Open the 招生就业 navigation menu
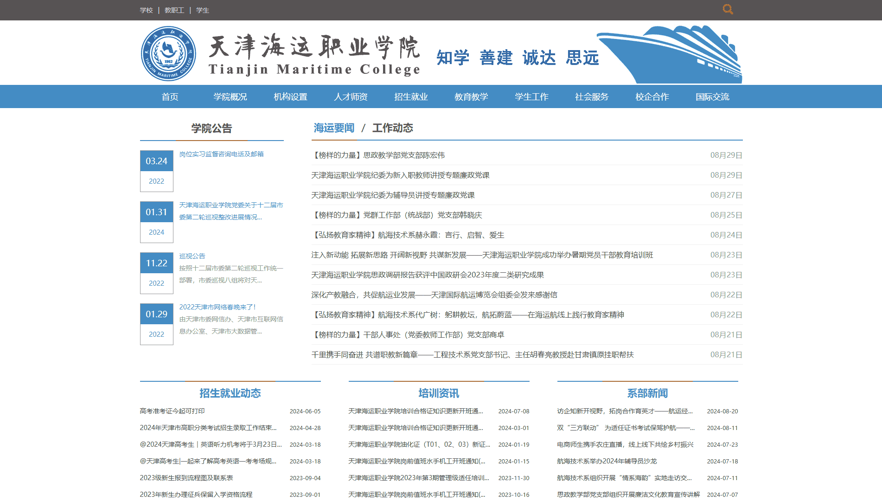Image resolution: width=882 pixels, height=501 pixels. (411, 96)
